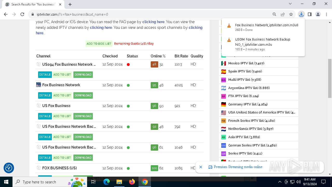Launch Microsoft Edge from taskbar
The image size is (332, 187).
pos(107,182)
